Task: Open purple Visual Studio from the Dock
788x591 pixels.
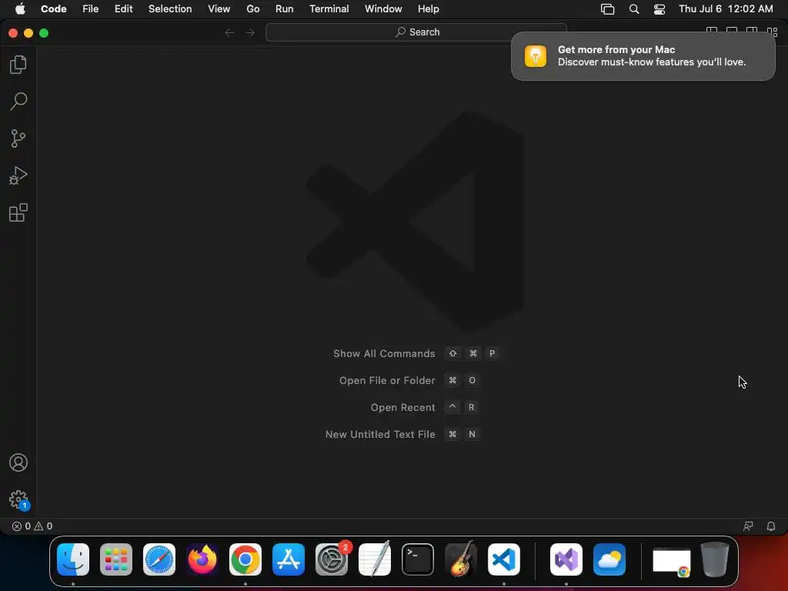Action: pos(566,559)
